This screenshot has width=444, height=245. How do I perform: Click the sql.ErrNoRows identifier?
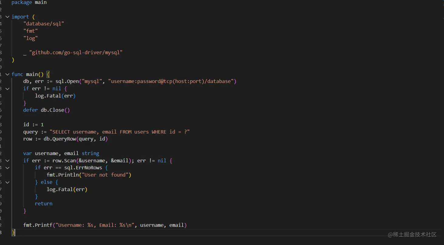83,168
